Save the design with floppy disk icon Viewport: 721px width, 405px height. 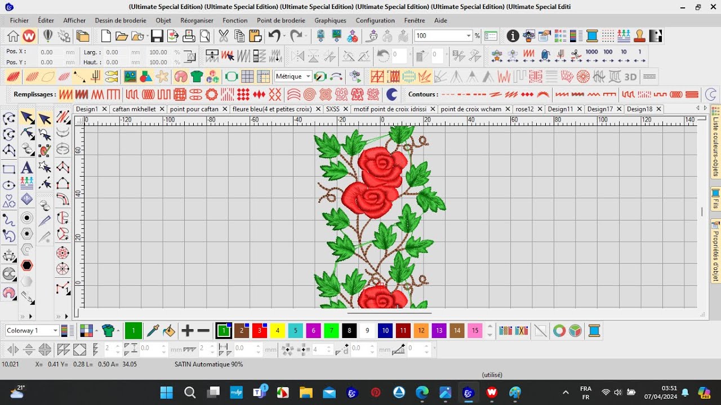point(157,36)
